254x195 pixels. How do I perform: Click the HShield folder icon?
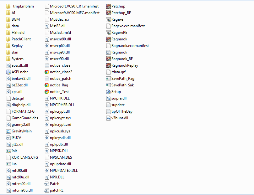pyautogui.click(x=8, y=33)
